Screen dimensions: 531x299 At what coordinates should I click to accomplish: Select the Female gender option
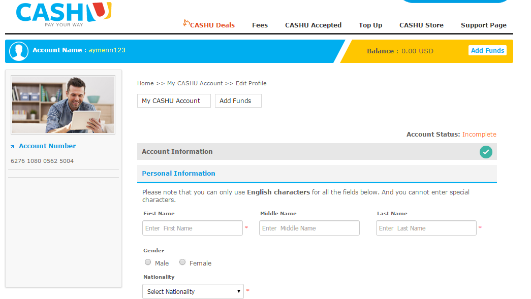[x=182, y=262]
